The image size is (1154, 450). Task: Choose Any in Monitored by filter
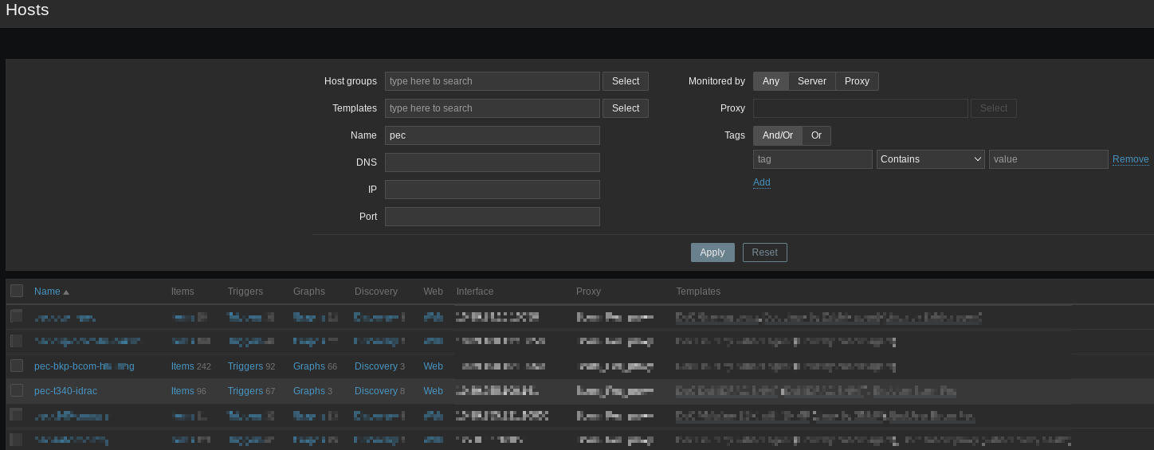771,81
